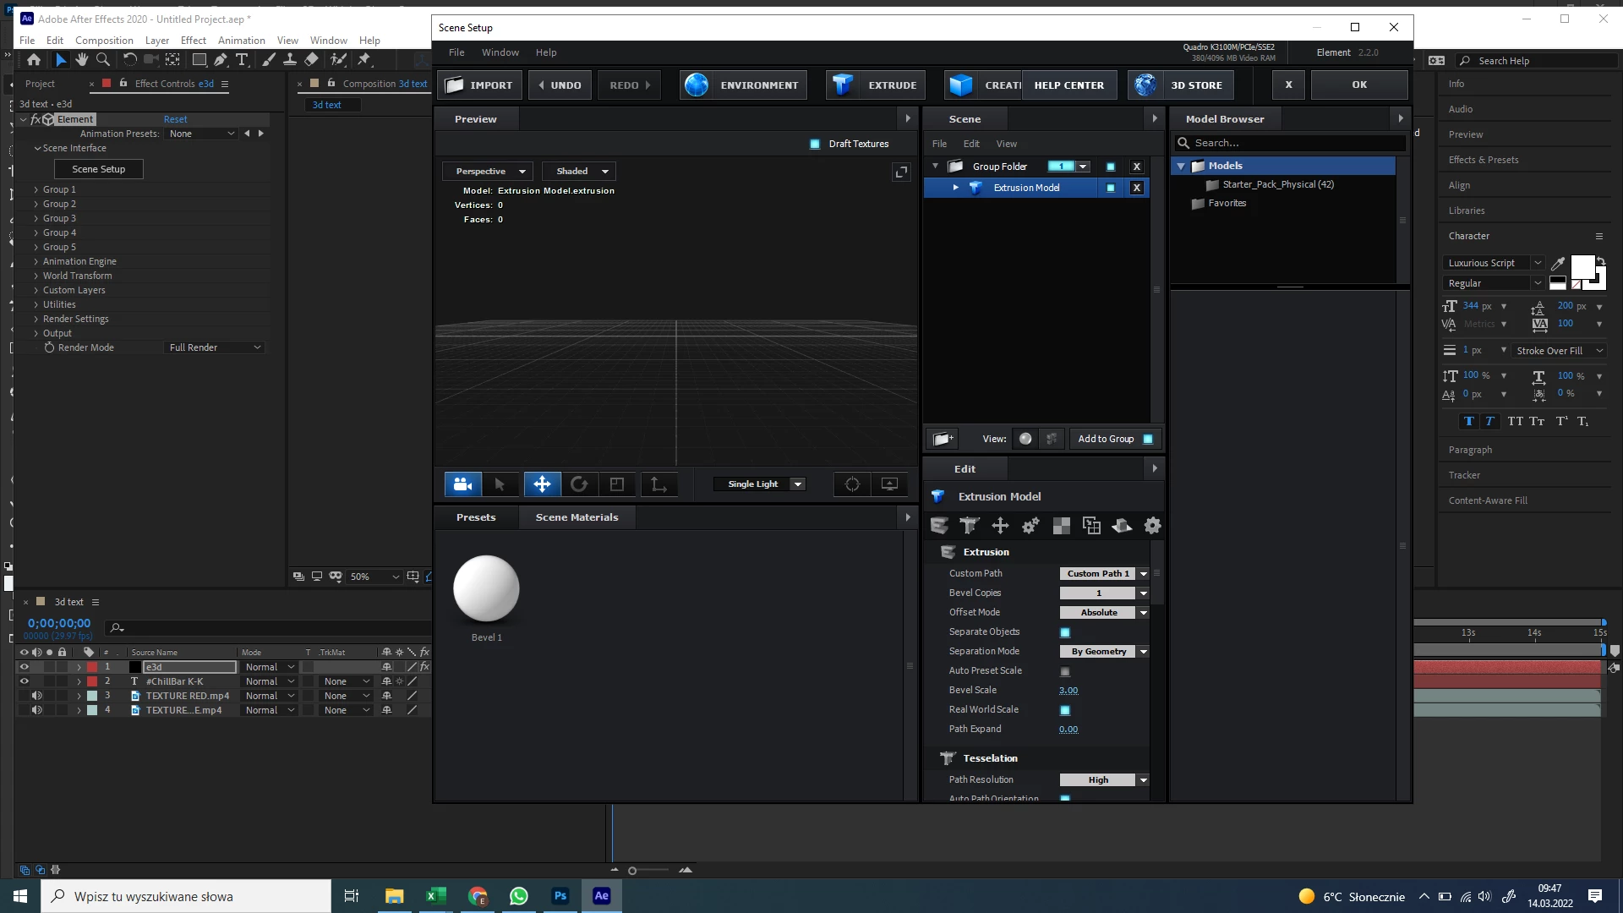This screenshot has height=913, width=1623.
Task: Toggle Draft Textures checkbox
Action: click(x=815, y=144)
